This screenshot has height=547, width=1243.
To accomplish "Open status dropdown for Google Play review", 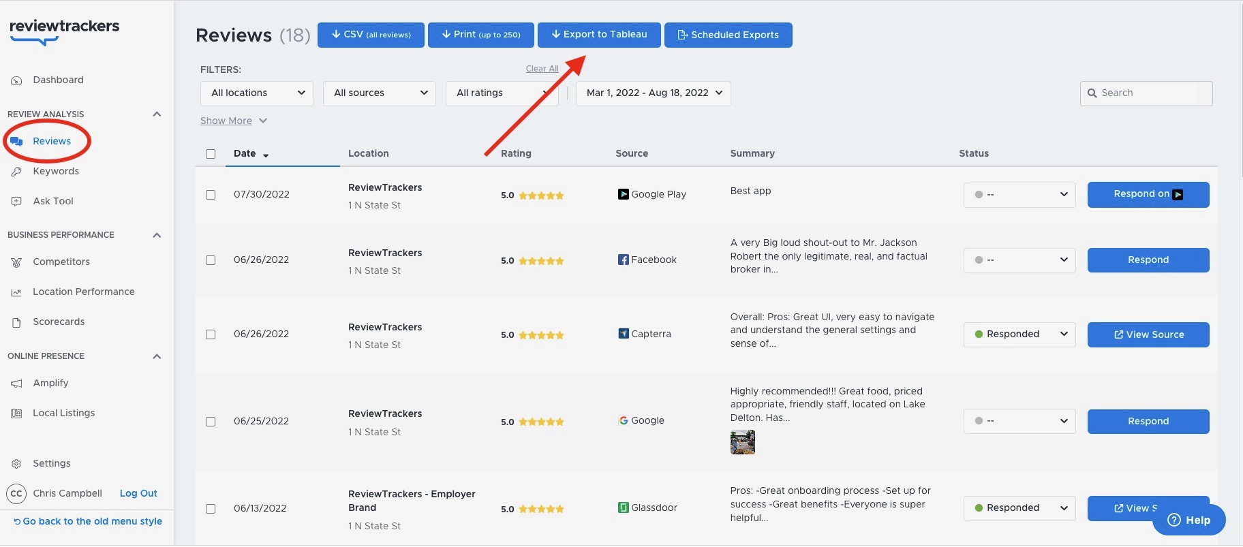I will click(x=1019, y=195).
